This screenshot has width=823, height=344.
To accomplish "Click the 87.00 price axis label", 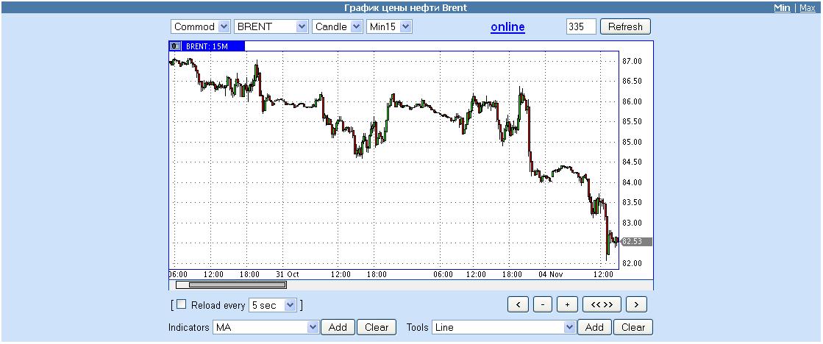I will coord(632,61).
